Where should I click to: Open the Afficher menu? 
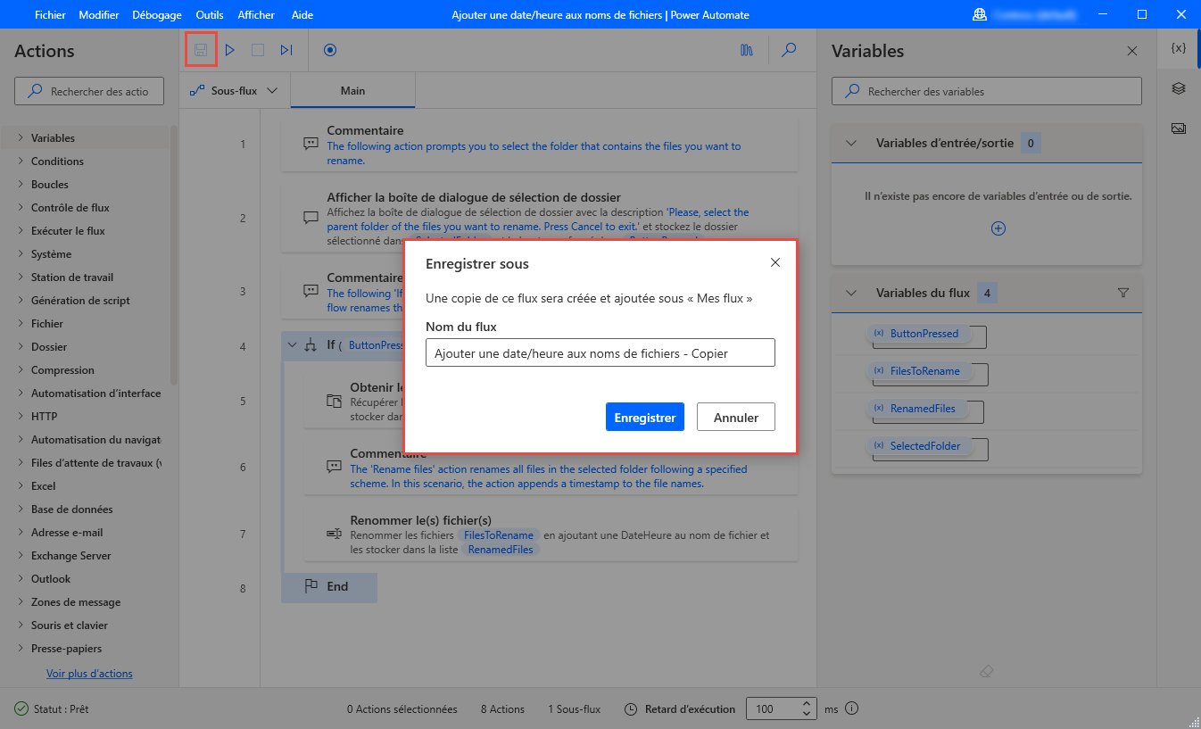click(x=256, y=15)
